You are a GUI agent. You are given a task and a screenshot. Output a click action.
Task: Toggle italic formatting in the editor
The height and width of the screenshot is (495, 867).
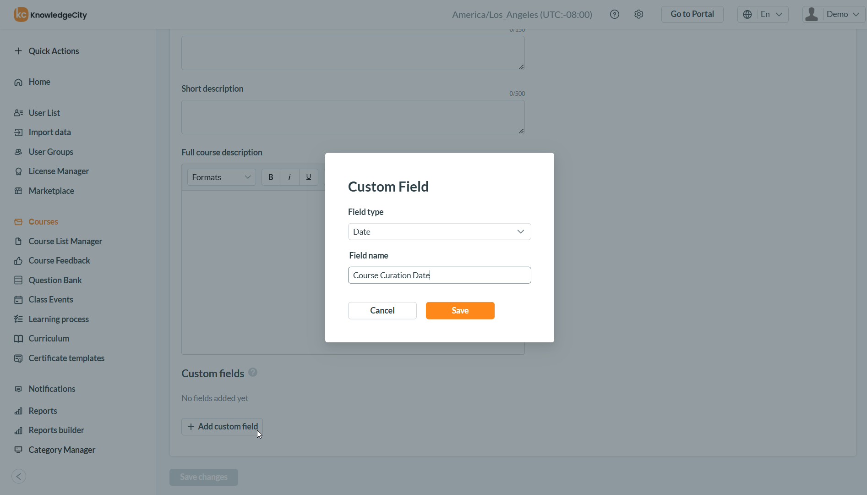click(x=289, y=177)
